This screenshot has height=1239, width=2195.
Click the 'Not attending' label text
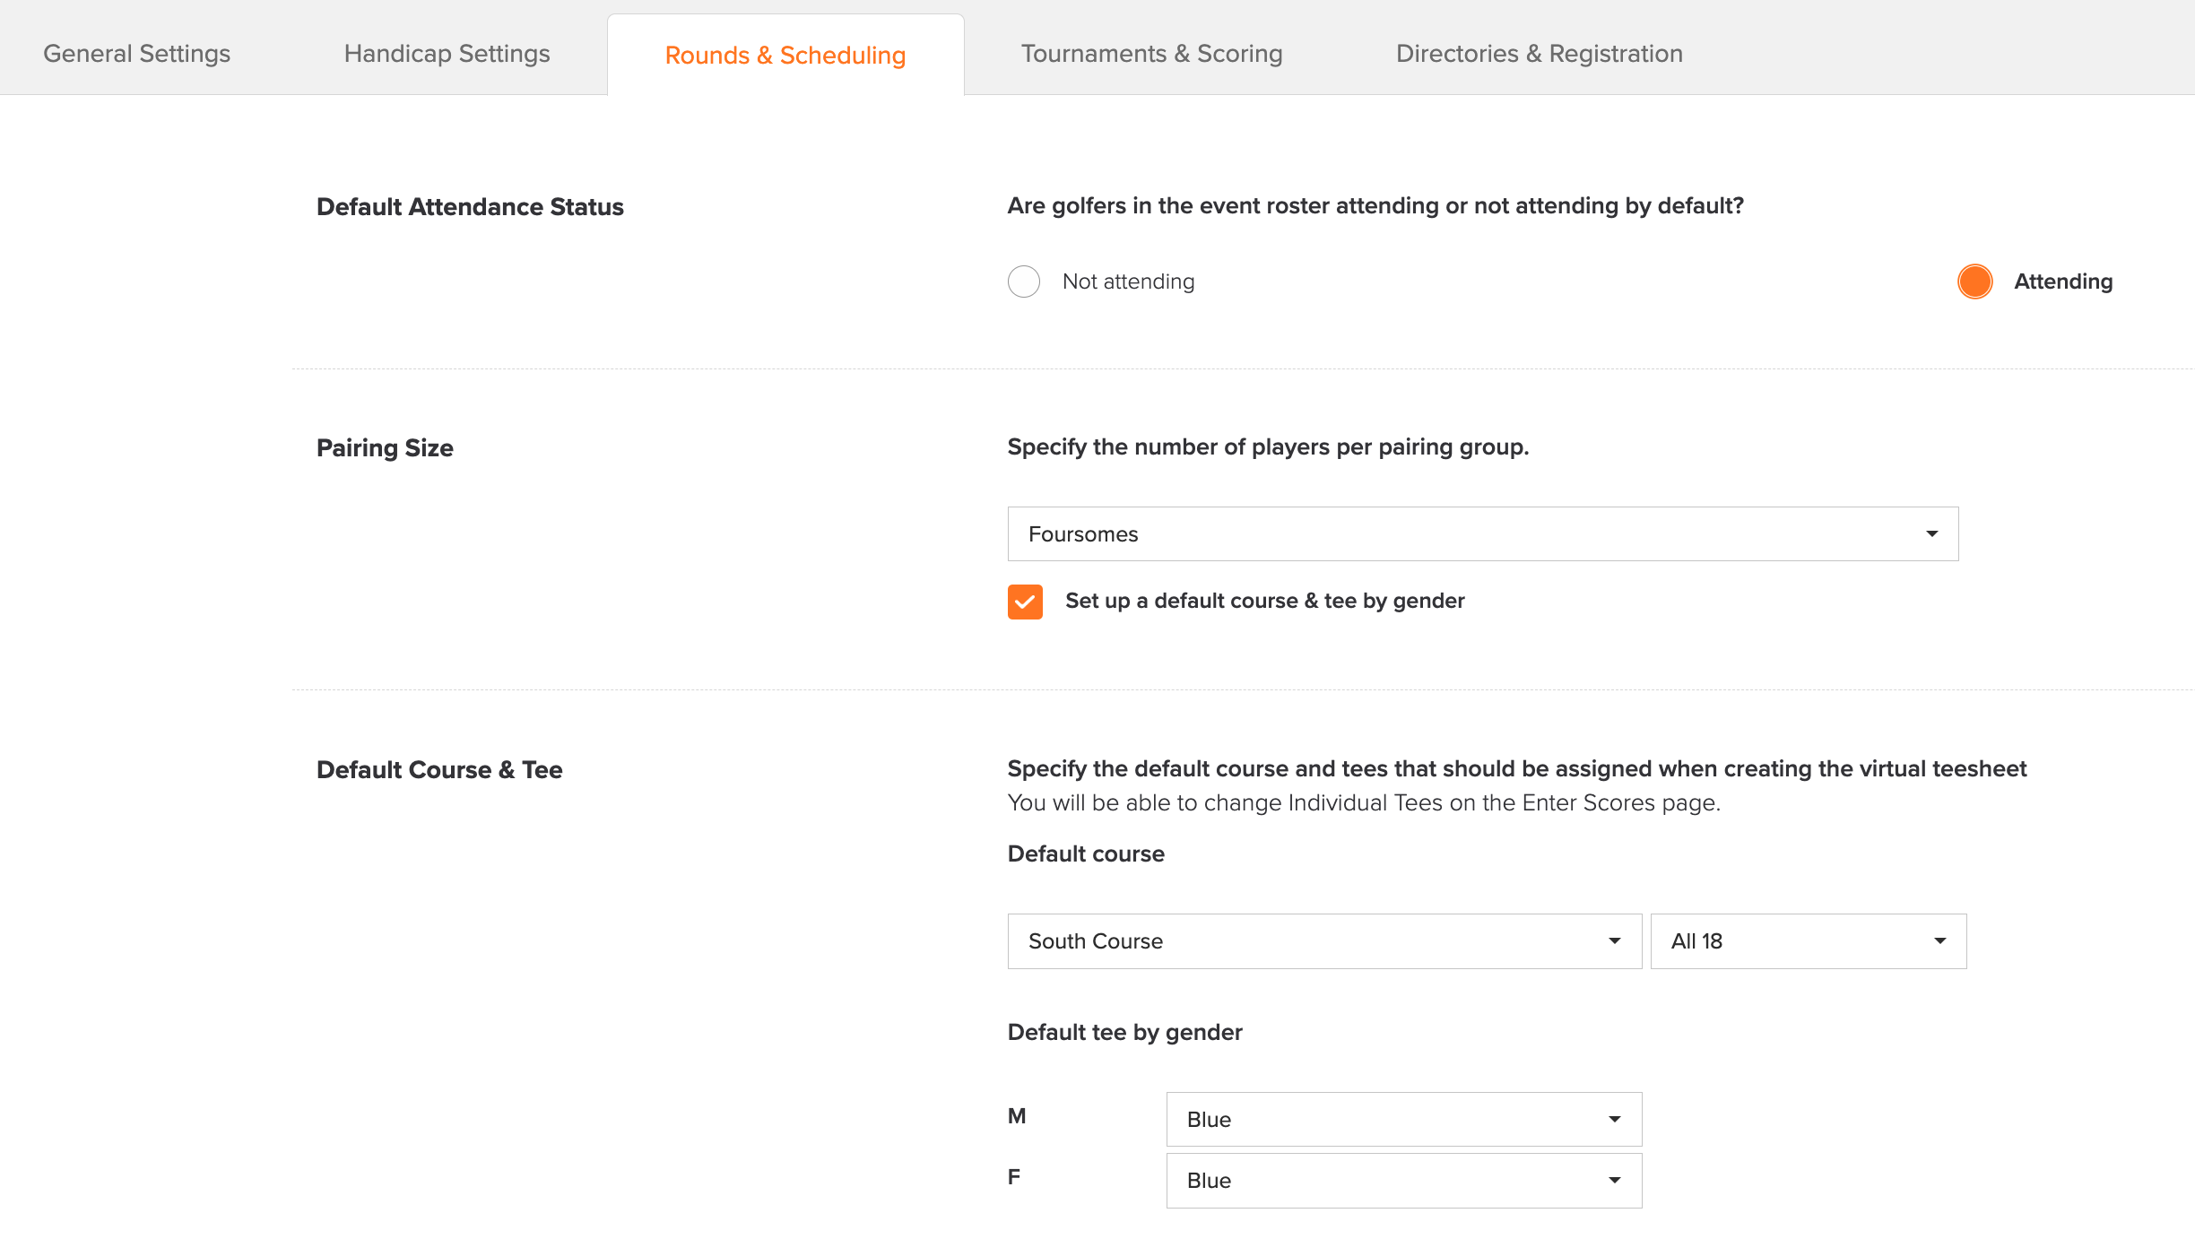click(1128, 282)
